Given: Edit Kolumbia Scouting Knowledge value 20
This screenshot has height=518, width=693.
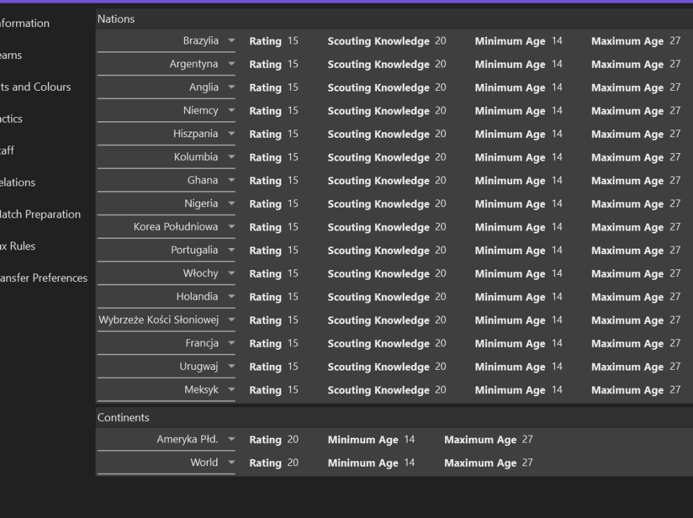Looking at the screenshot, I should (x=440, y=157).
